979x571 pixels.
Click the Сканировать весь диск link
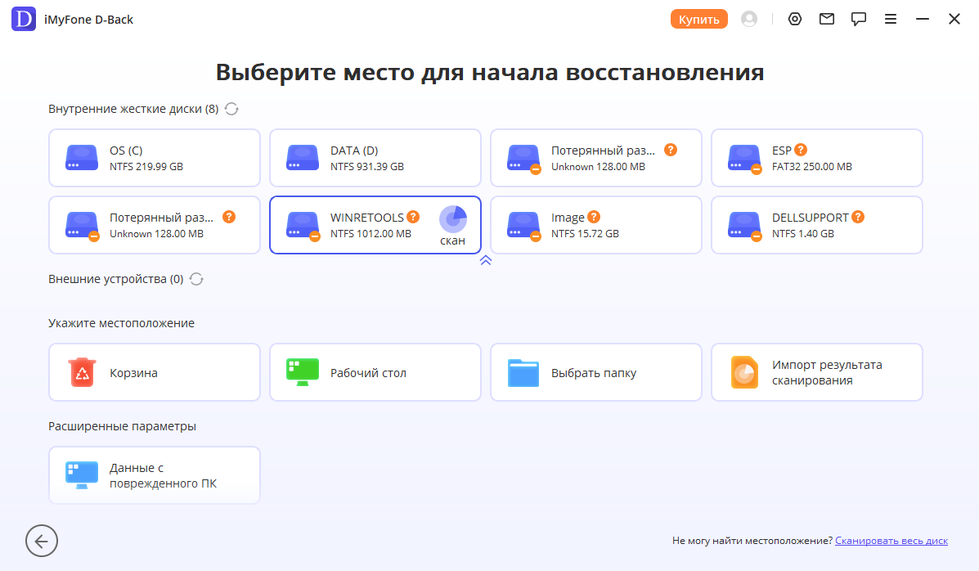tap(891, 541)
